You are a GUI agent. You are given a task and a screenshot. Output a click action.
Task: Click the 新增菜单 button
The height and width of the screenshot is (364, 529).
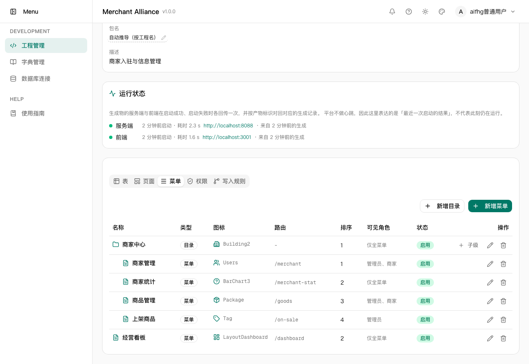tap(490, 206)
